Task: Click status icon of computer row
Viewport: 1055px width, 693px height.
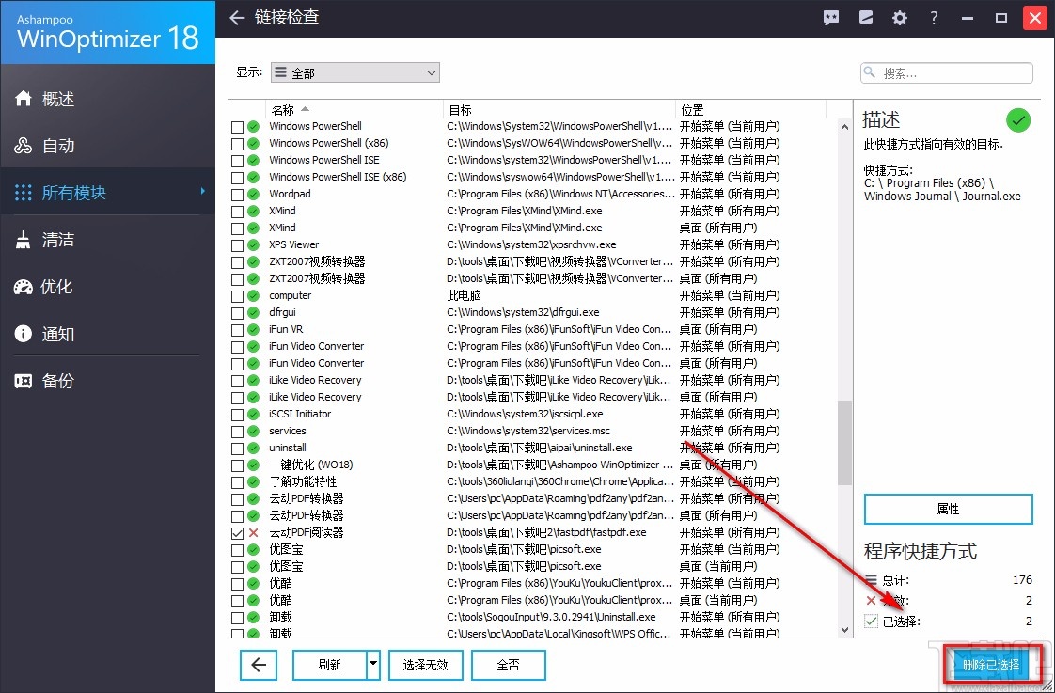Action: pyautogui.click(x=253, y=296)
